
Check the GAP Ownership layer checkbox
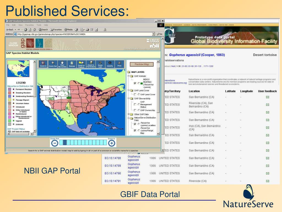[x=135, y=110]
